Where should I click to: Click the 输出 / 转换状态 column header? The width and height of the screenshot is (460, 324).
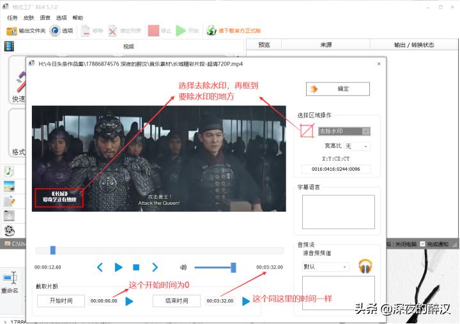click(414, 45)
